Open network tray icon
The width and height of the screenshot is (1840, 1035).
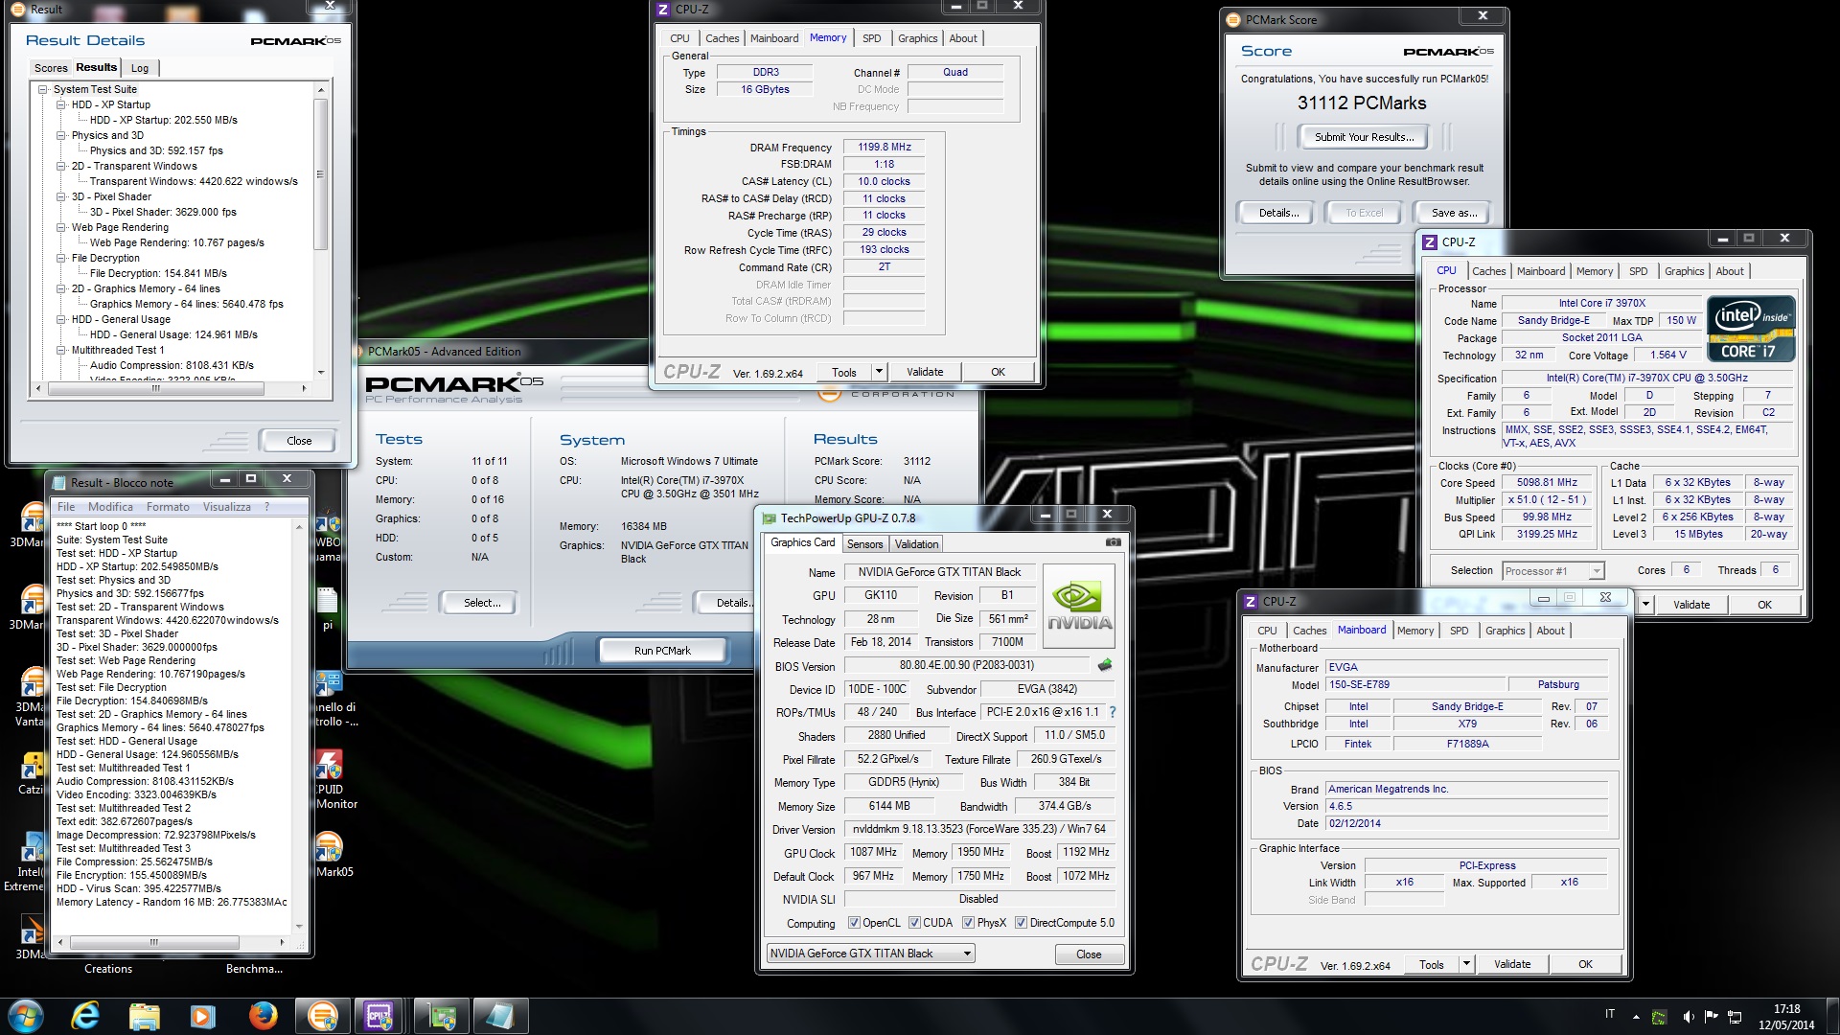coord(1735,1017)
